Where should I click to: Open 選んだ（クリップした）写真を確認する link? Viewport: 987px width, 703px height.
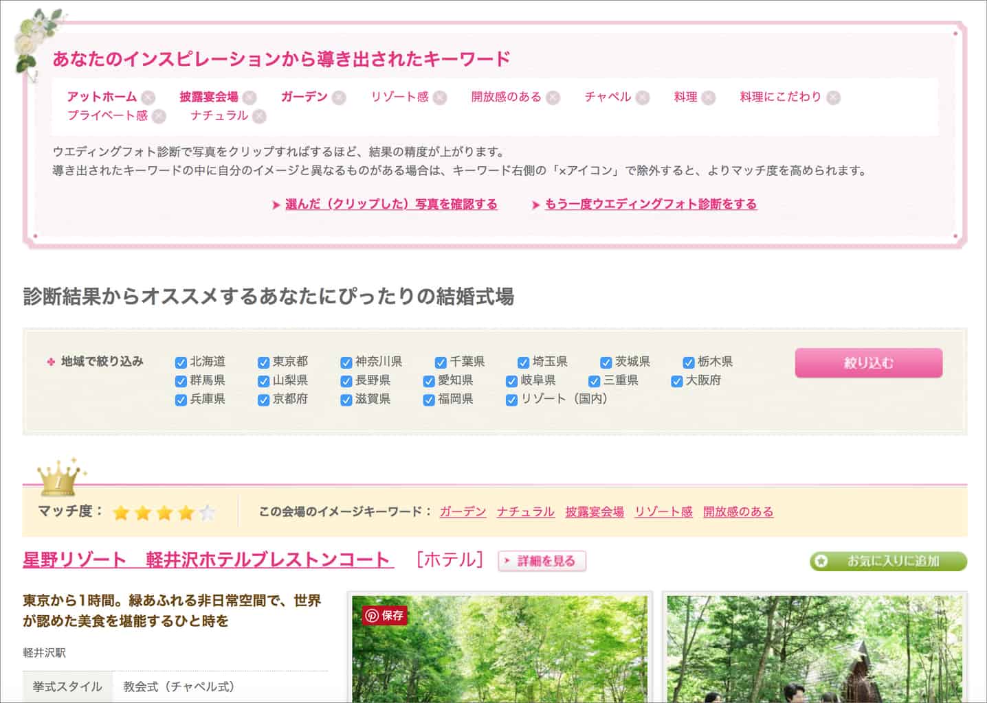click(x=390, y=204)
